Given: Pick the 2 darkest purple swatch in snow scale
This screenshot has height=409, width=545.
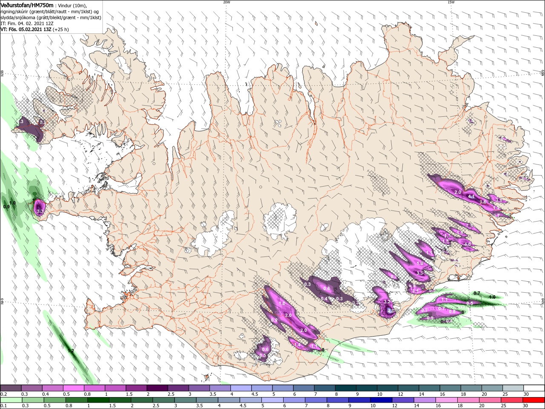Looking at the screenshot, I should click(157, 388).
